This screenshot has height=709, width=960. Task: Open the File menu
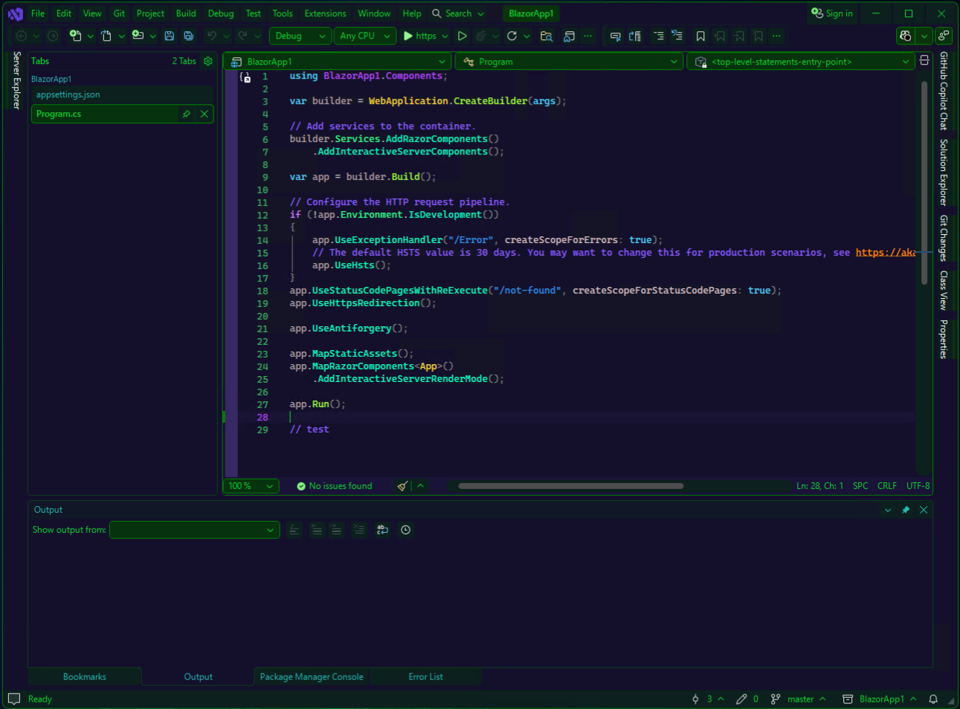pyautogui.click(x=38, y=13)
